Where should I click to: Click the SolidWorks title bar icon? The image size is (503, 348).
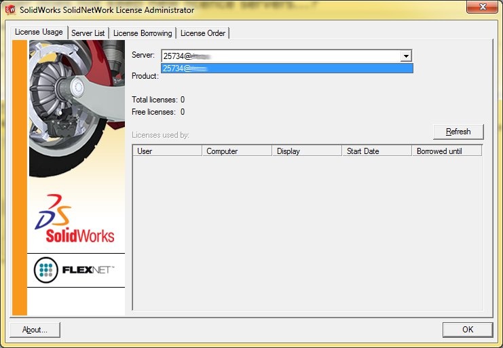point(11,10)
